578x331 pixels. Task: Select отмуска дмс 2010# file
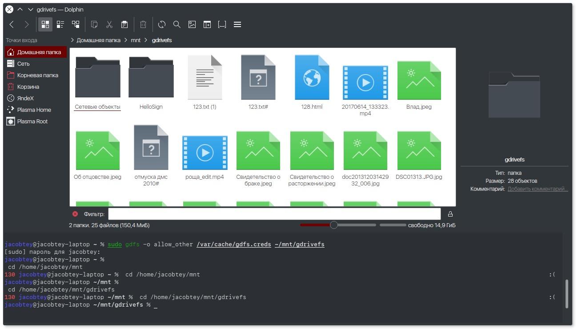tap(151, 155)
